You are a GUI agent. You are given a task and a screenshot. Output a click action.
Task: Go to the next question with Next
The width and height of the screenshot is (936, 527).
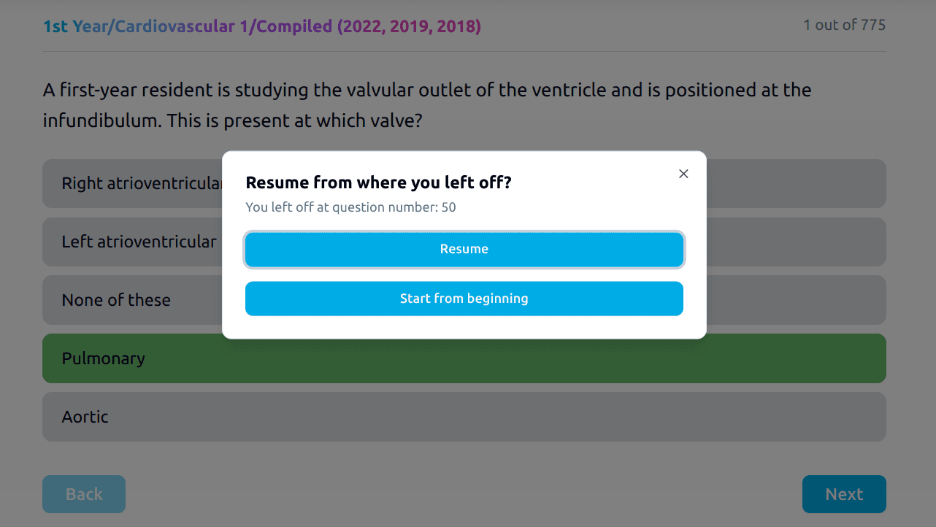[843, 494]
